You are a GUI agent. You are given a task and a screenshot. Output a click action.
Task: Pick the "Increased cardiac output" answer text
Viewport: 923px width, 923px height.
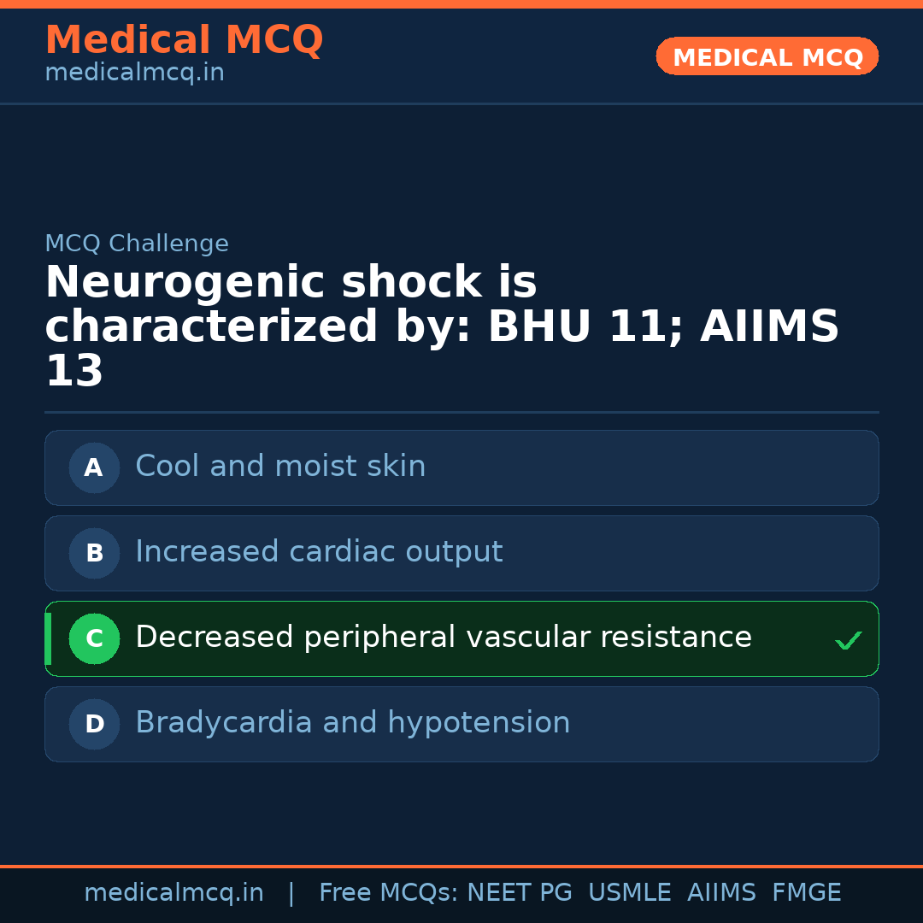click(319, 552)
